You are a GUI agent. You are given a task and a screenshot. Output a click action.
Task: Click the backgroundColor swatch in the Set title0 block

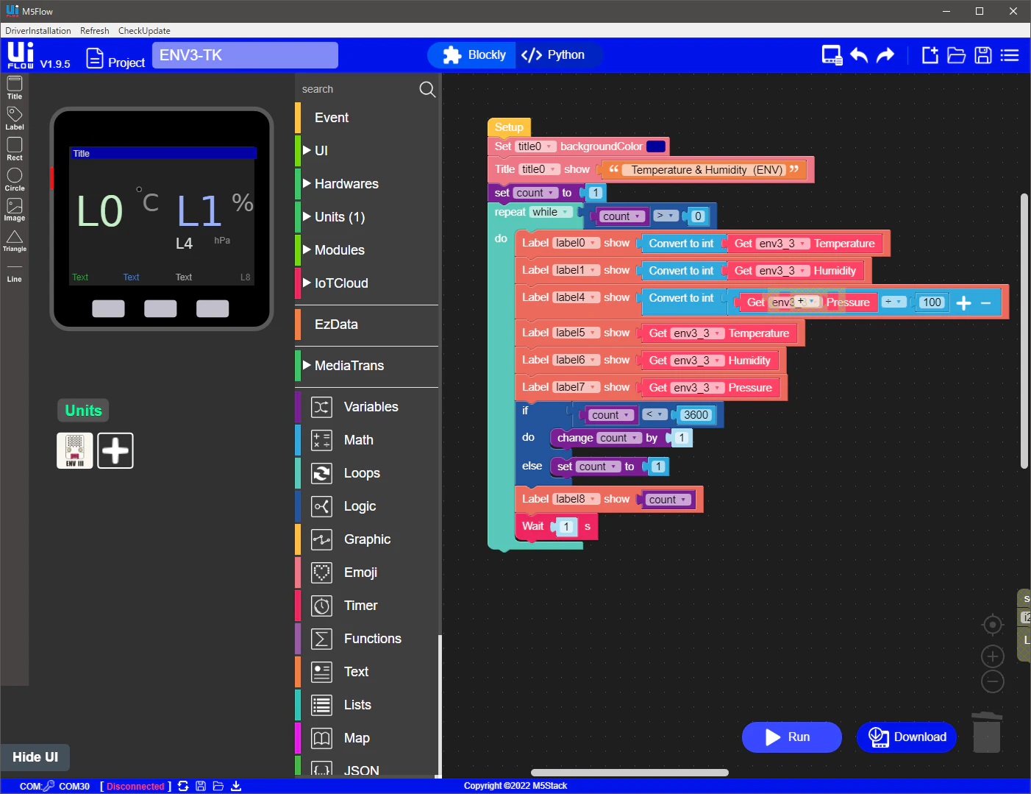point(656,146)
